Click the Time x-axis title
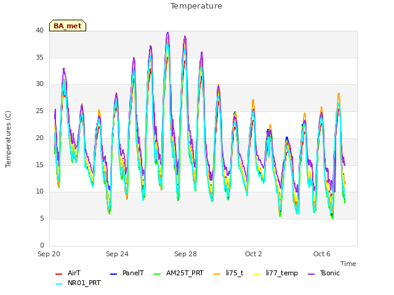394x295 pixels. [348, 264]
